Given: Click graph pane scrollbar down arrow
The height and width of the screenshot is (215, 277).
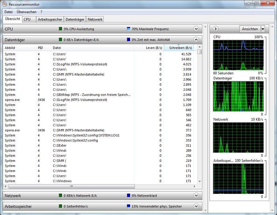Looking at the screenshot, I should 272,210.
